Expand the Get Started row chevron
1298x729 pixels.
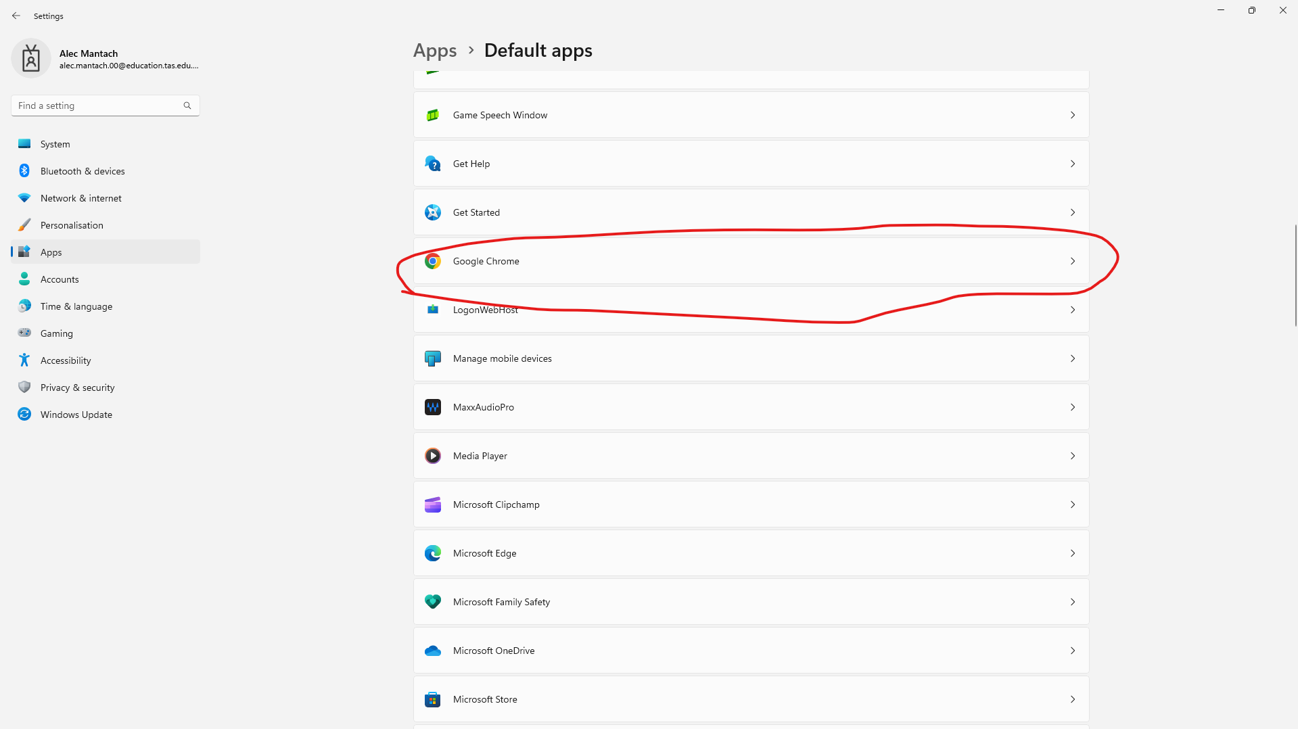(1073, 212)
